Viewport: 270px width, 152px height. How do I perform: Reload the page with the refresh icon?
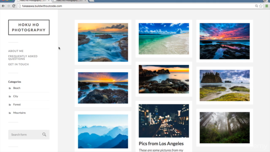[14, 6]
